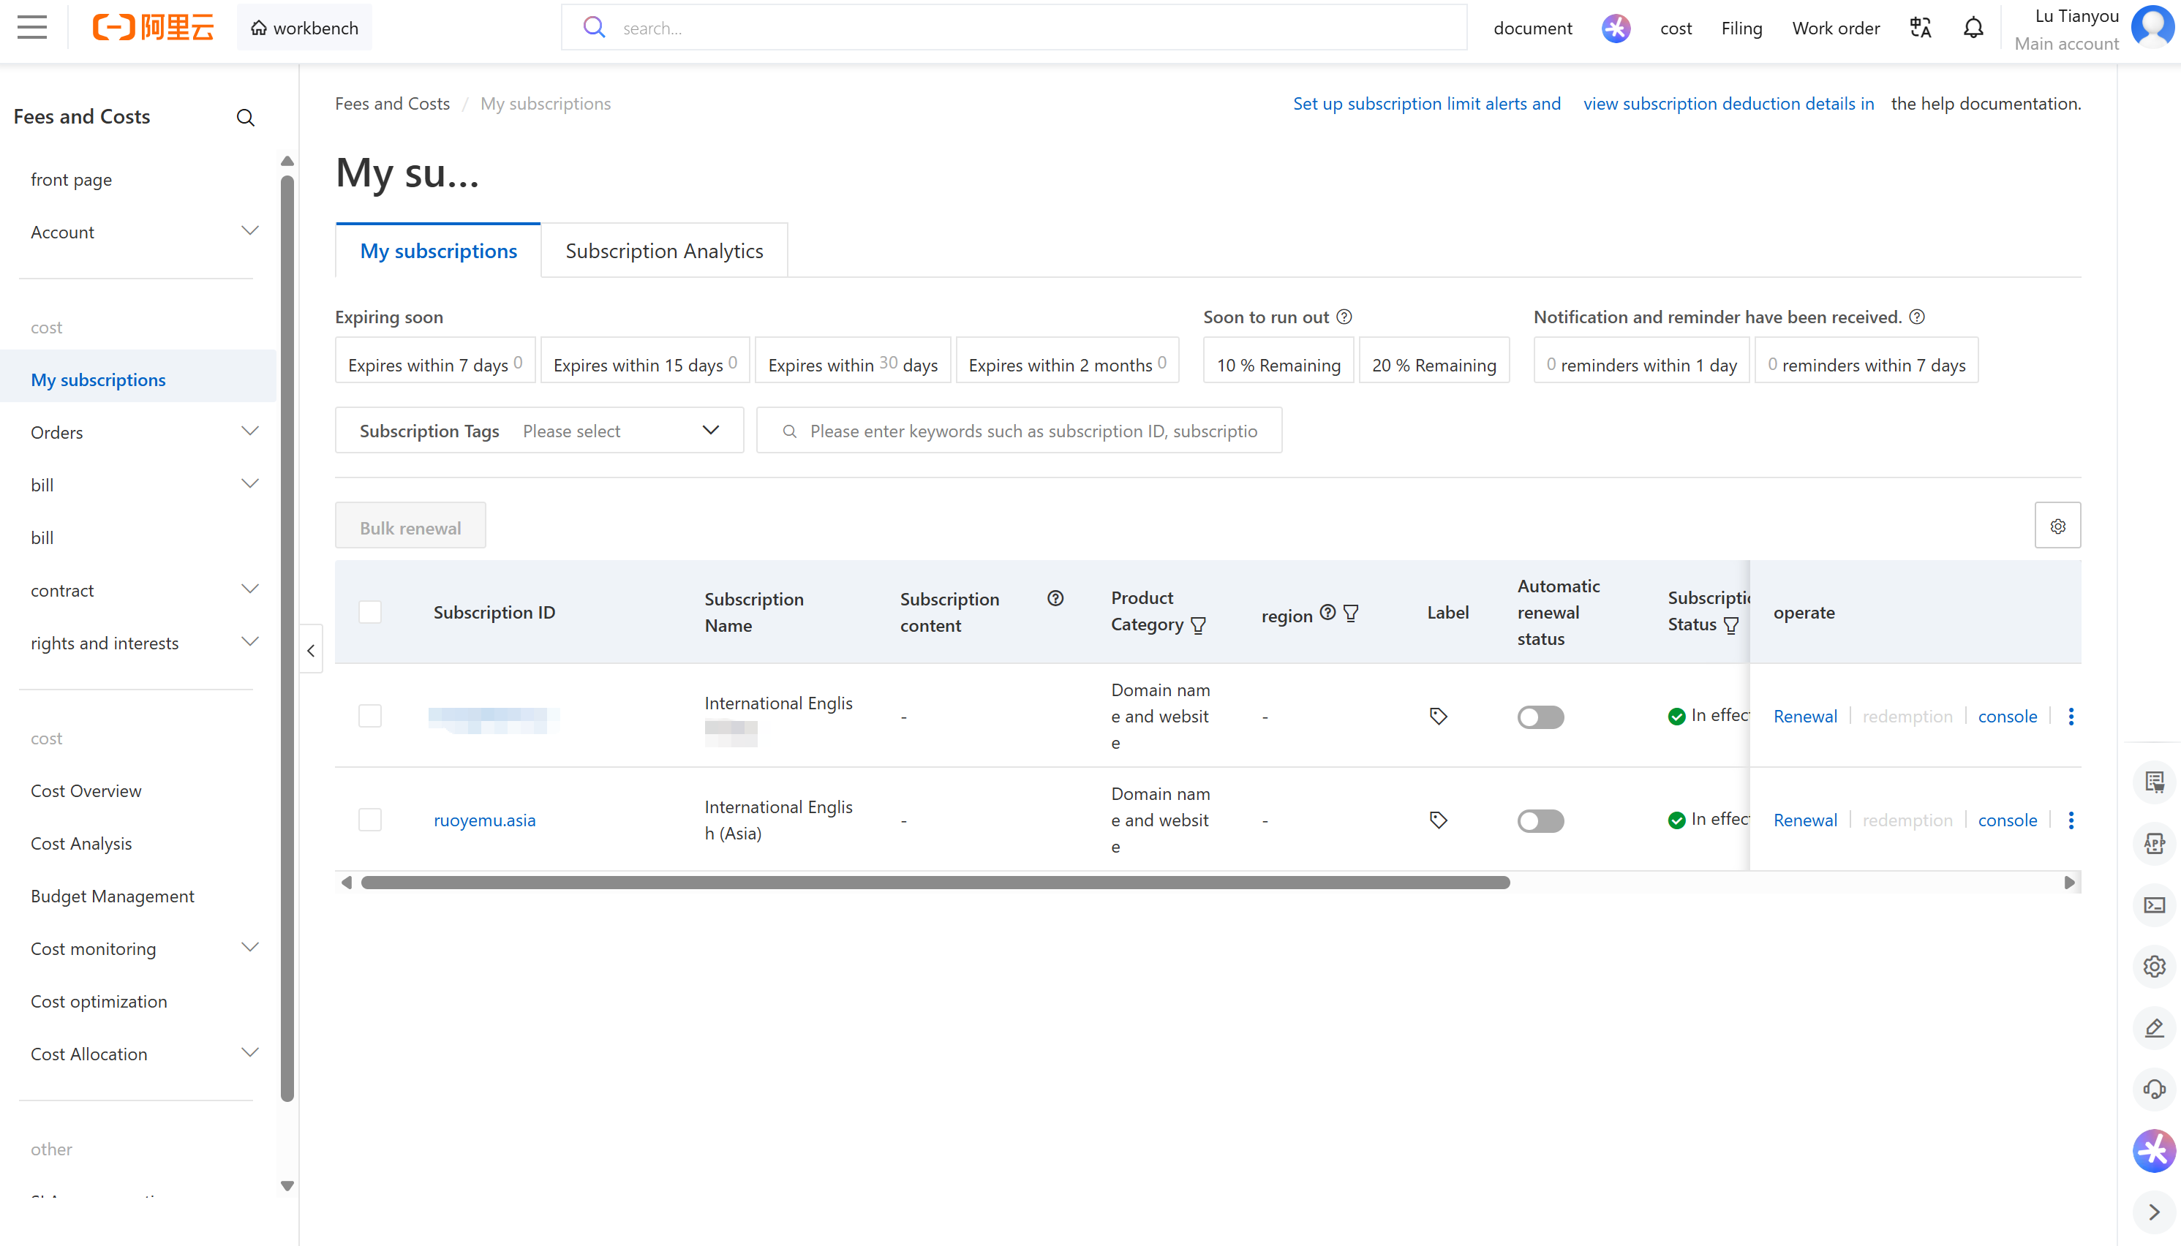
Task: Click floating AI assistant button at bottom right
Action: coord(2154,1151)
